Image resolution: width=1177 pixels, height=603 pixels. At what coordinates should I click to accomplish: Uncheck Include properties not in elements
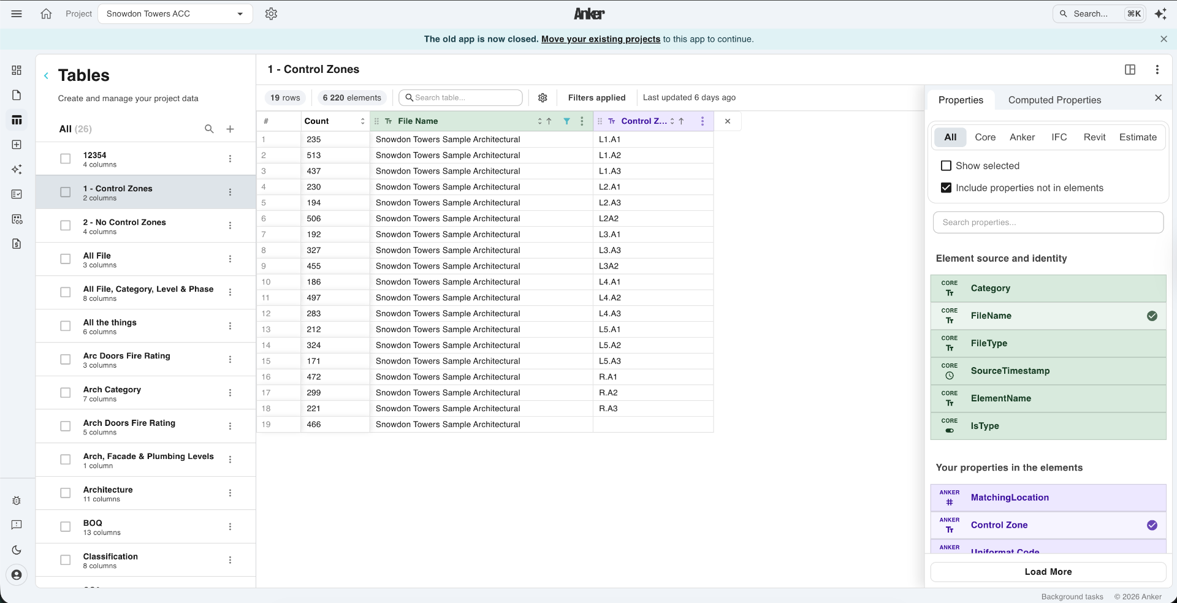point(946,188)
